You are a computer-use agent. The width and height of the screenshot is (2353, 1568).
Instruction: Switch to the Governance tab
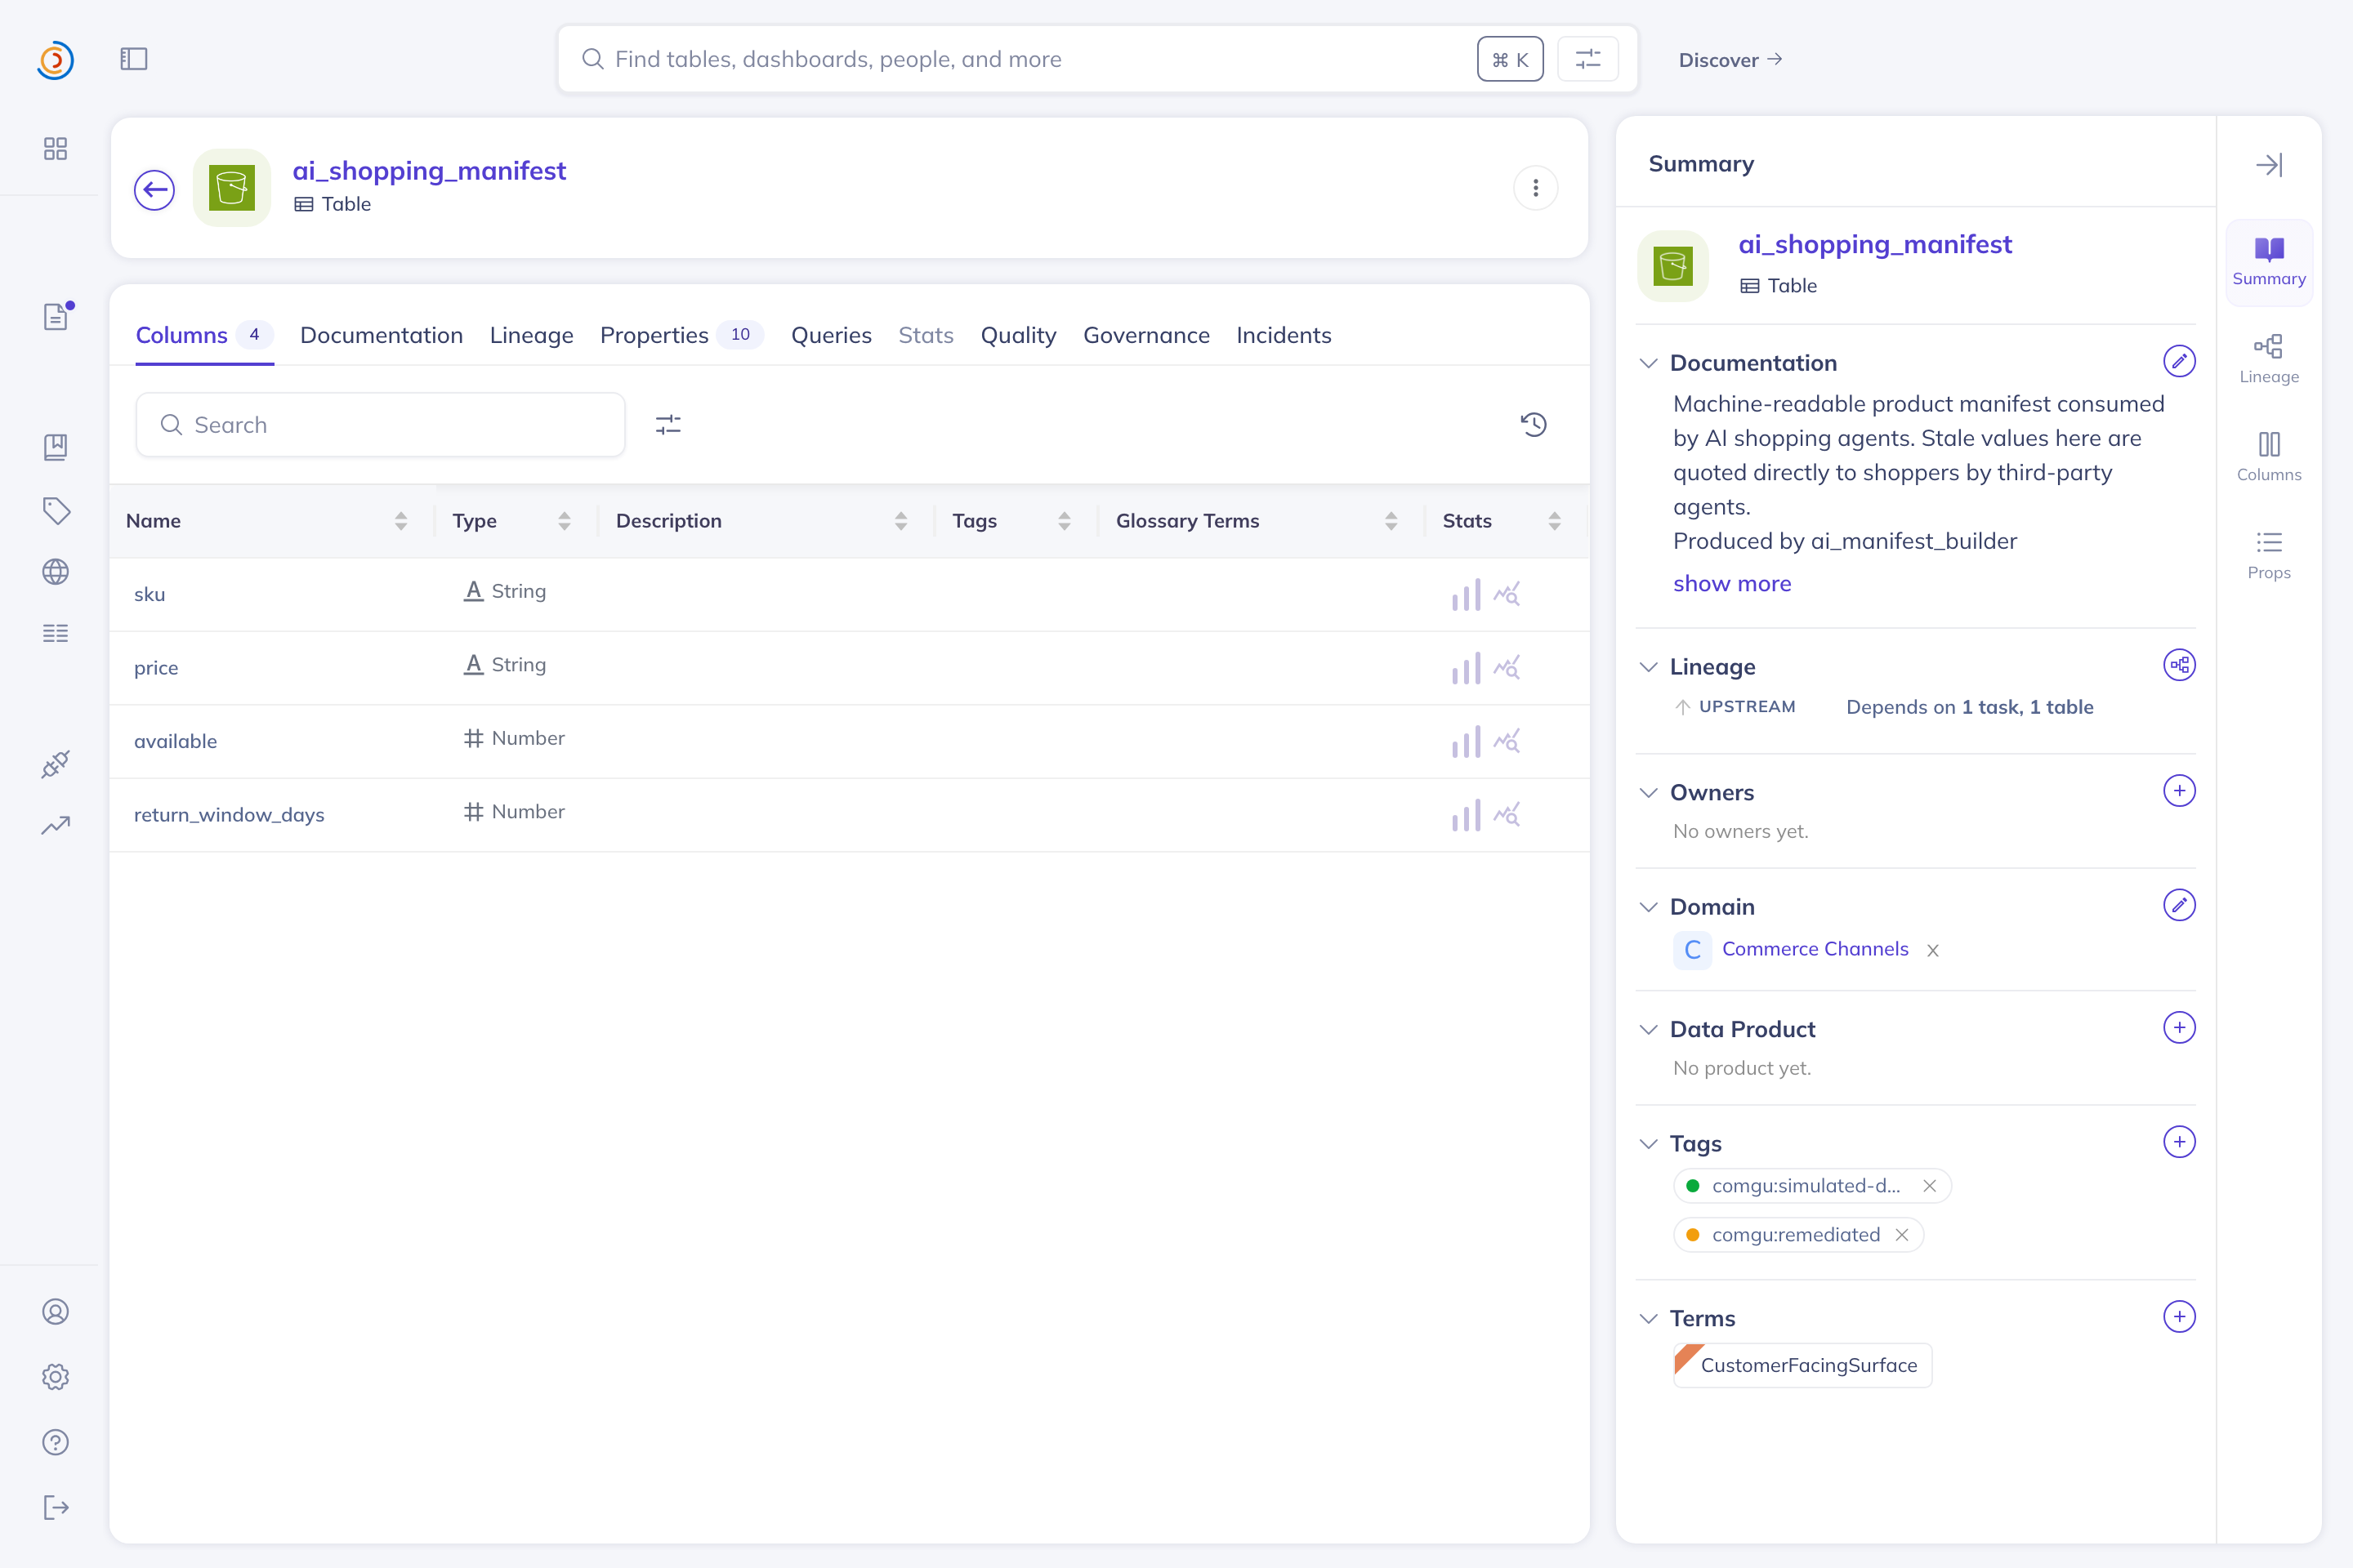[x=1146, y=335]
